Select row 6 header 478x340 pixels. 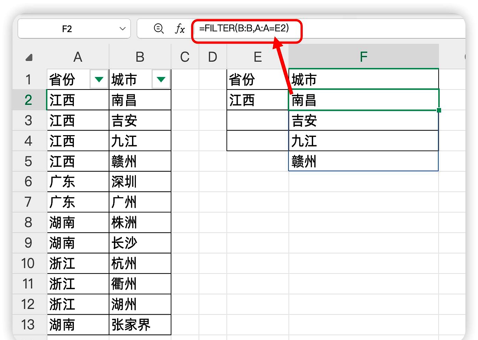[29, 181]
